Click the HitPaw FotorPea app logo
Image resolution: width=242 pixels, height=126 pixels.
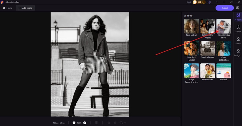pos(2,2)
